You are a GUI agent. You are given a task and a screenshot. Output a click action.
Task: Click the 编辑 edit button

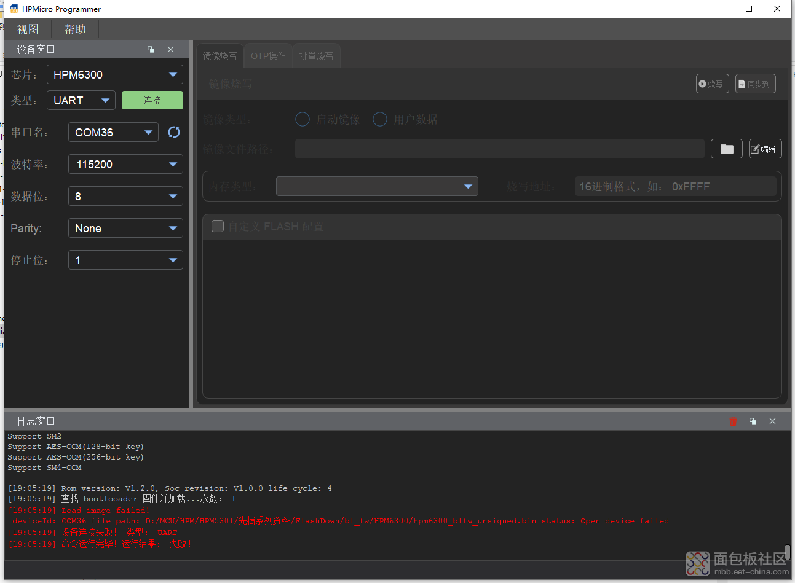tap(765, 149)
